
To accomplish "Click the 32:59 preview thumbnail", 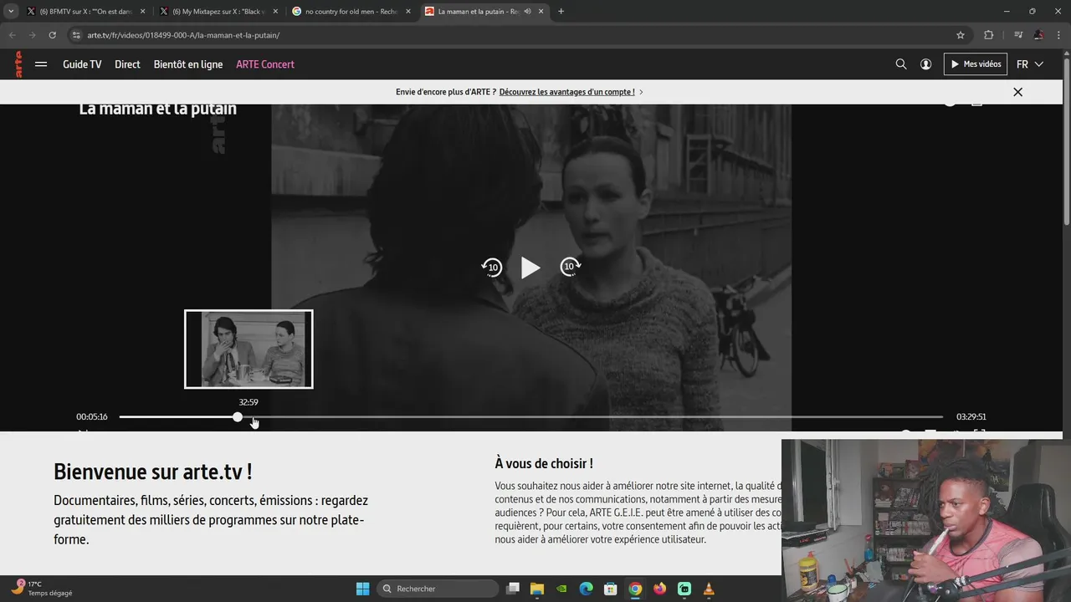I will point(249,349).
